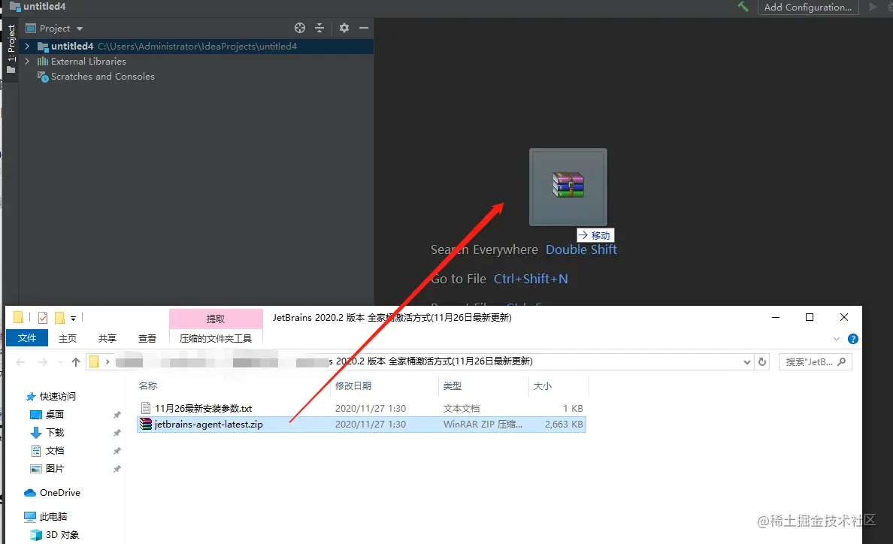Click the locate/scroll-from-source target icon

point(300,28)
